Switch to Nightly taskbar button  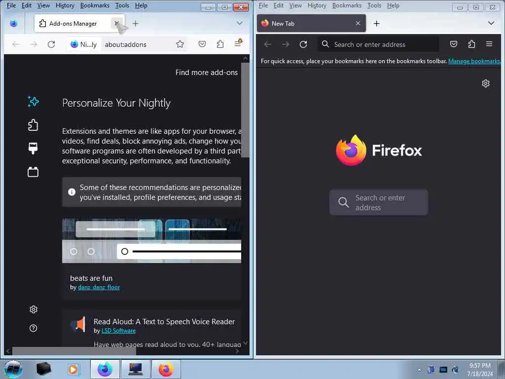(105, 369)
